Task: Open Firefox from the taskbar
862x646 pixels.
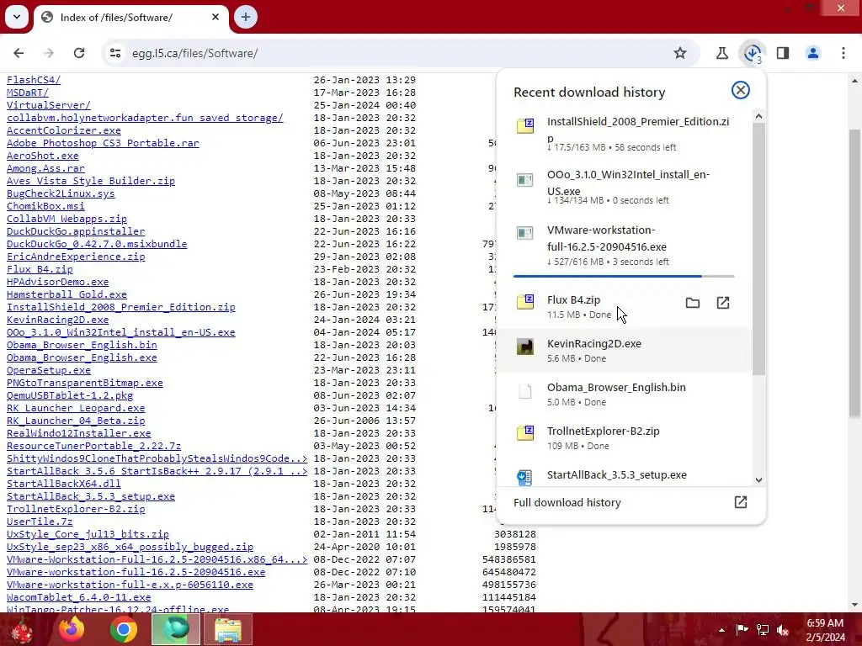Action: 72,629
